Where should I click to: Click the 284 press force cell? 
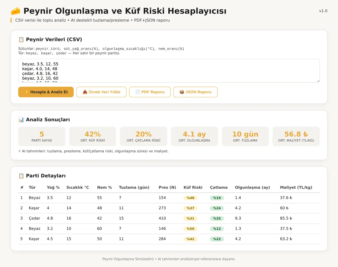point(162,239)
